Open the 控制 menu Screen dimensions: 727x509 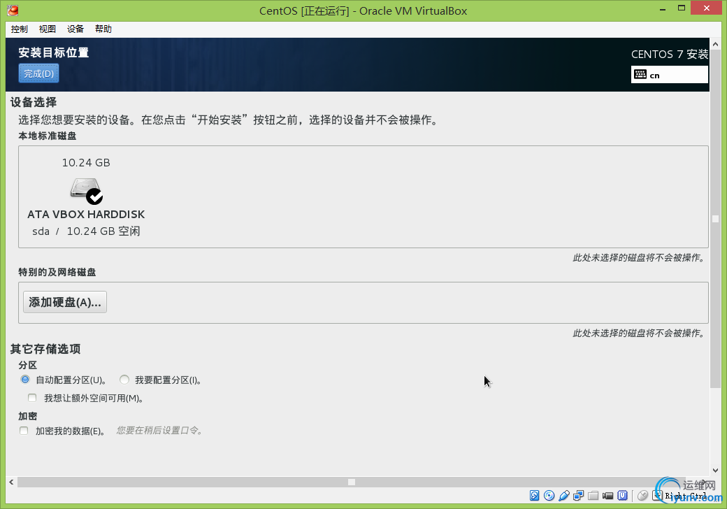pyautogui.click(x=20, y=29)
